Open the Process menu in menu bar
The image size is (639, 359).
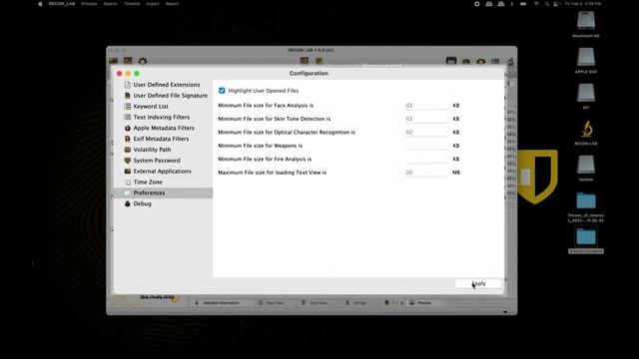(x=89, y=4)
